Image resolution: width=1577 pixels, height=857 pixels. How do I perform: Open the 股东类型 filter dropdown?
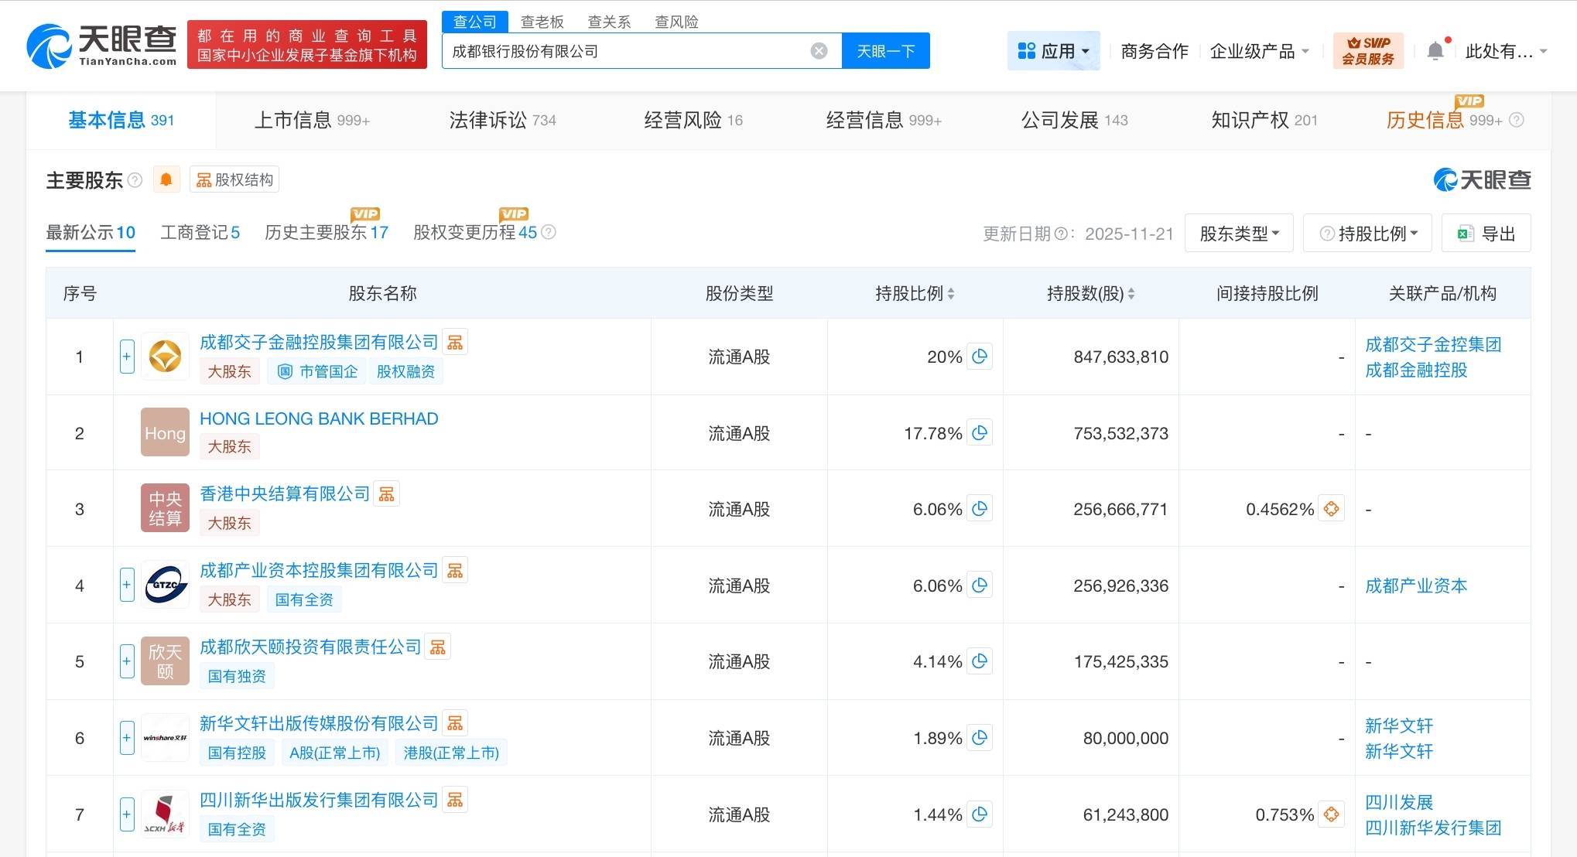[1239, 234]
